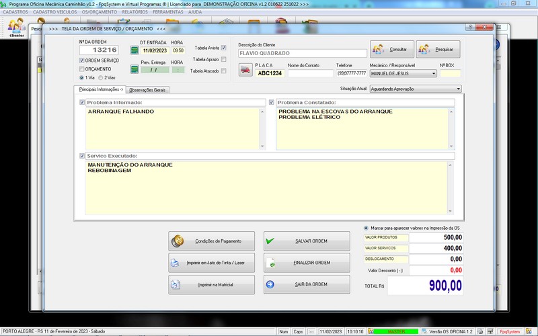
Task: Click the Telefone field
Action: coord(352,73)
